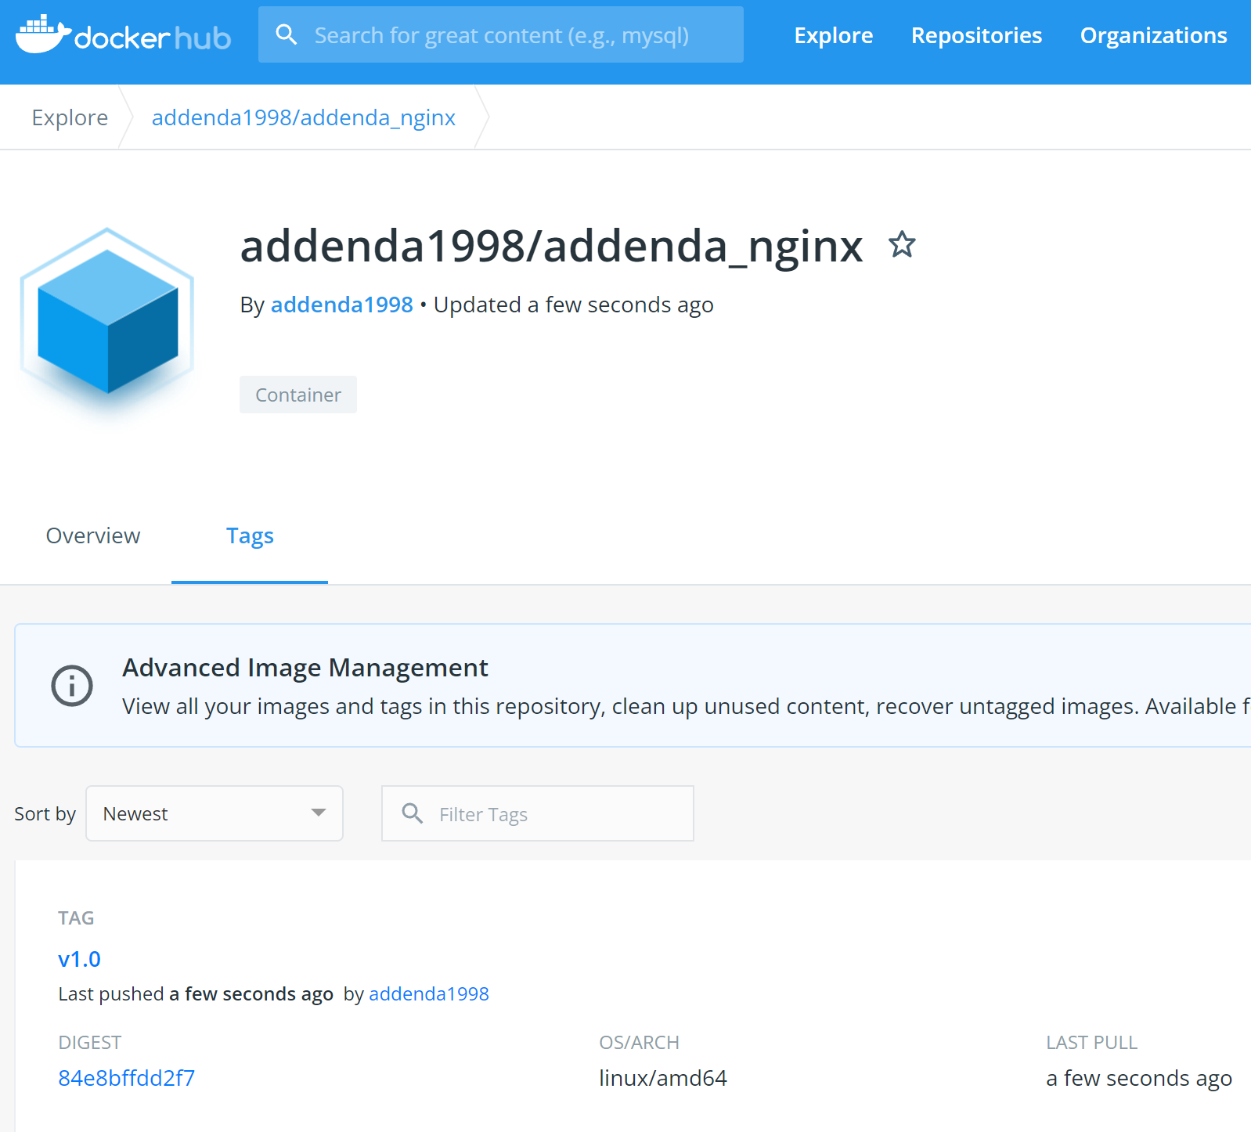1251x1132 pixels.
Task: Open Explore in top navigation
Action: 834,35
